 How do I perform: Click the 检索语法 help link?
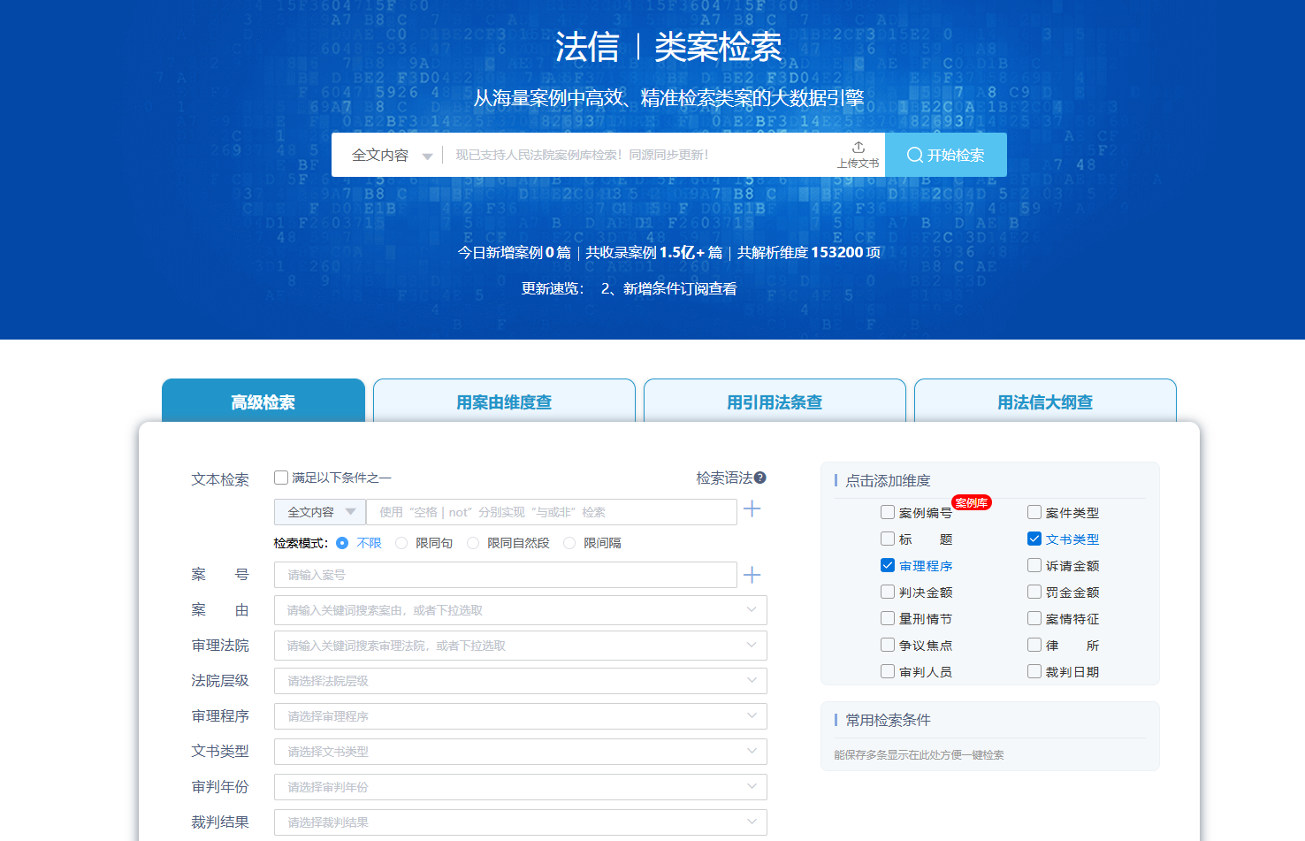[724, 478]
